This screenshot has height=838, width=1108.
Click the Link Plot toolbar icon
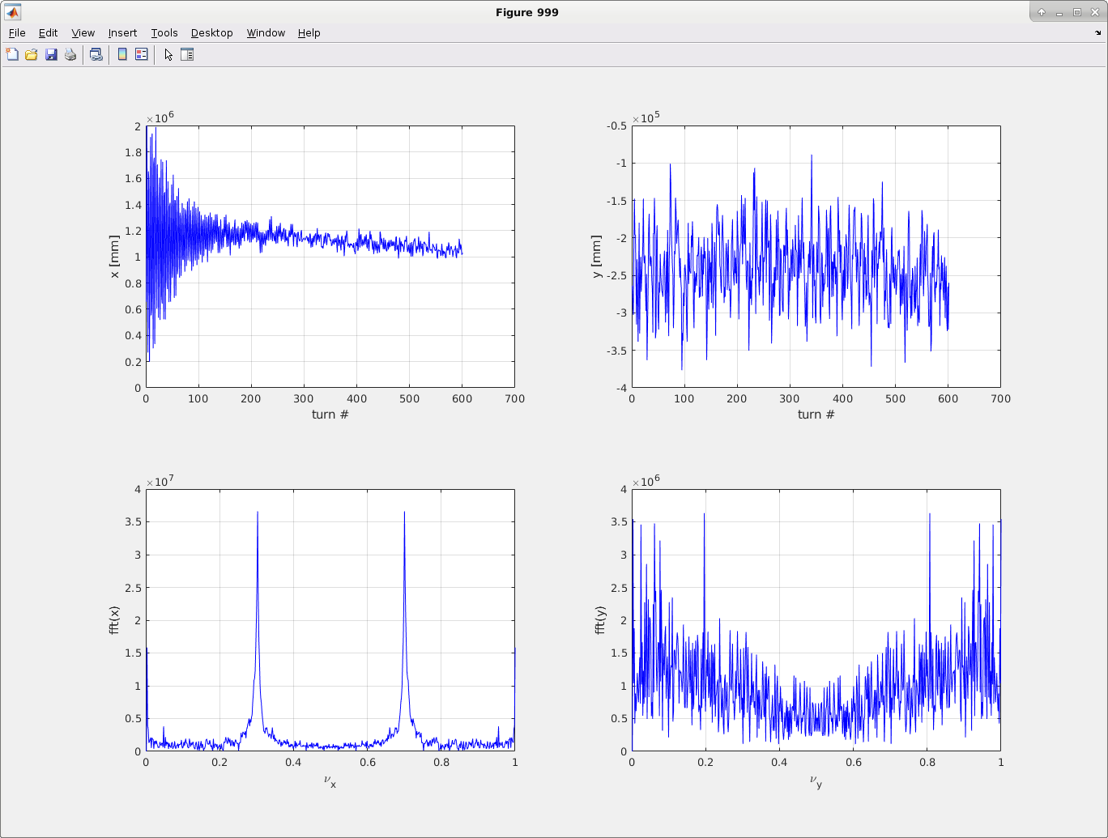point(96,55)
